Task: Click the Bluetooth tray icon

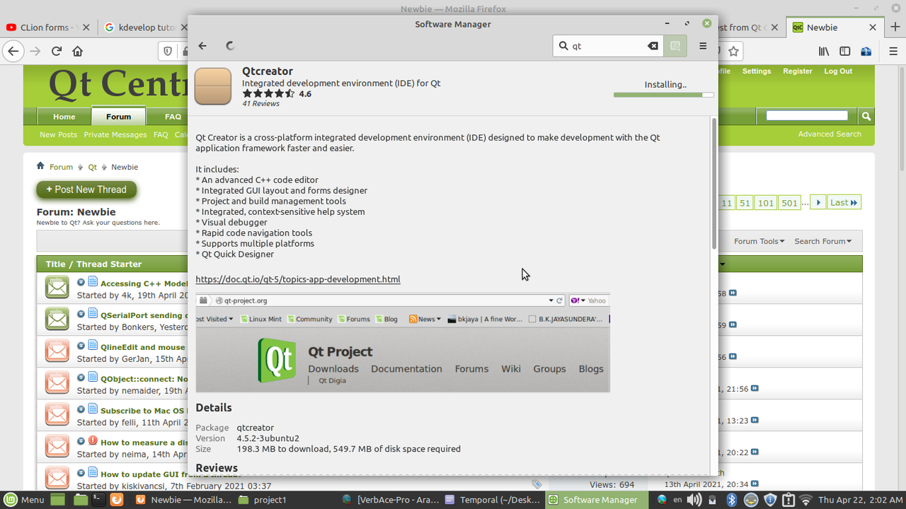Action: coord(733,500)
